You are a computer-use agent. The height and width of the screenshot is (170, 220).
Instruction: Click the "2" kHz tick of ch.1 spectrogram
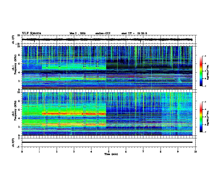19,81
